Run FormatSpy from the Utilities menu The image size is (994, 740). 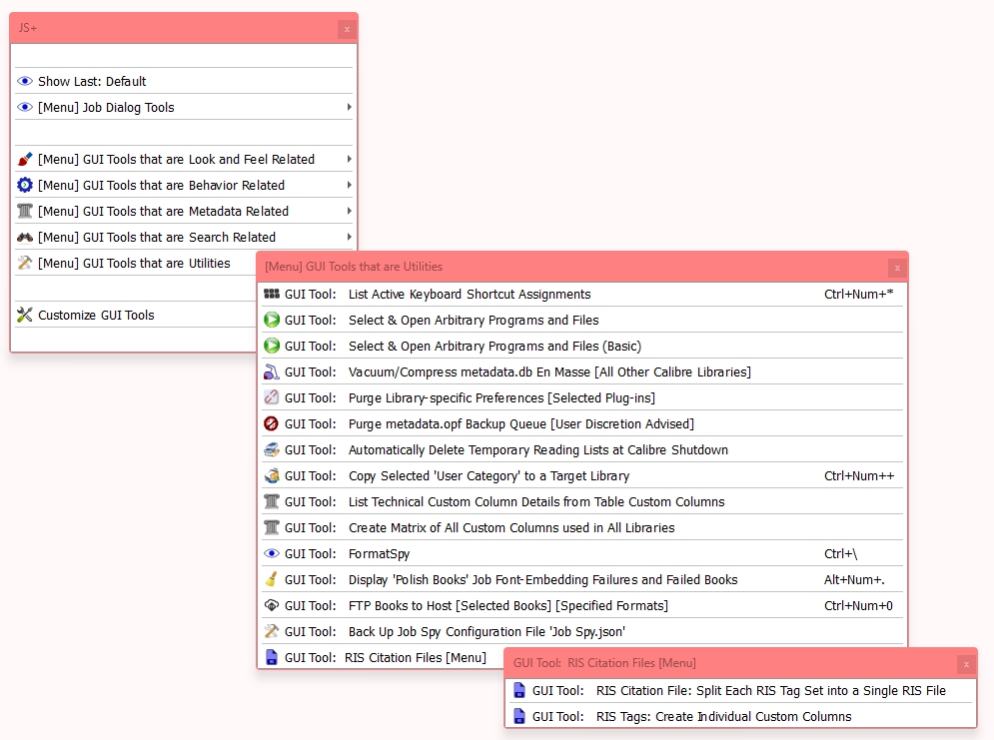[x=582, y=553]
